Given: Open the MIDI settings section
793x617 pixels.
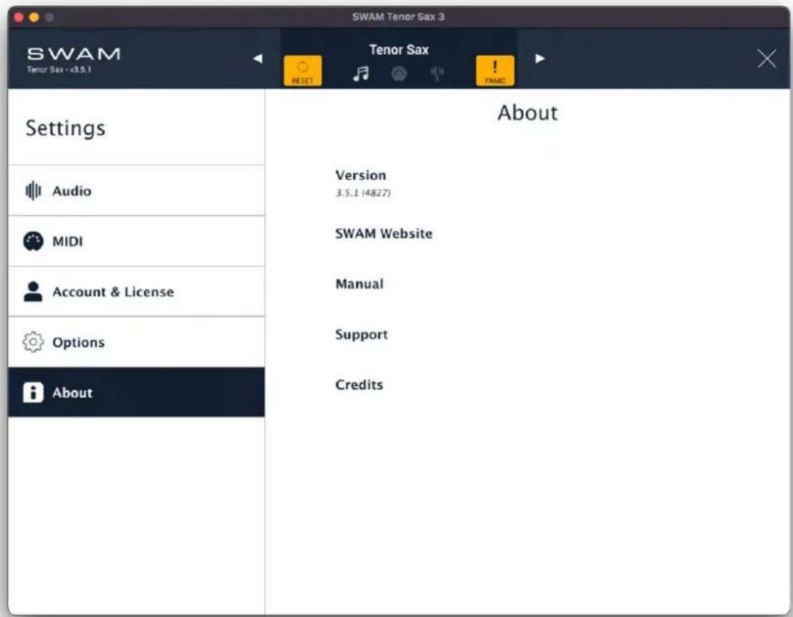Looking at the screenshot, I should click(x=136, y=241).
